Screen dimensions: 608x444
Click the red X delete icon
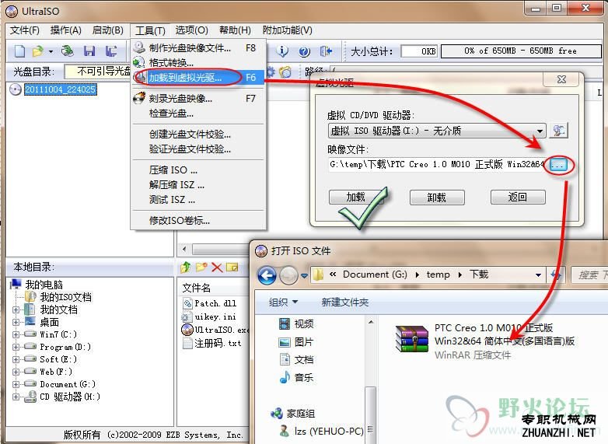217,267
